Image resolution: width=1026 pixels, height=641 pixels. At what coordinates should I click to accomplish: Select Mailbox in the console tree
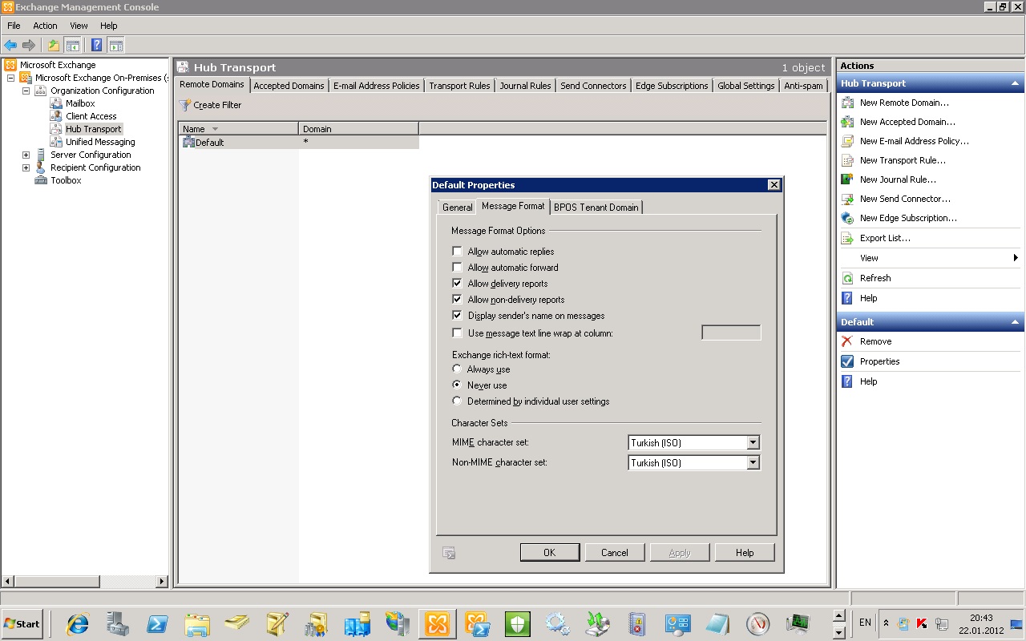coord(80,103)
